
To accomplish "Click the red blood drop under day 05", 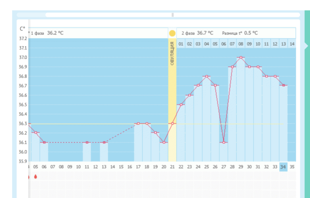I will coord(35,176).
